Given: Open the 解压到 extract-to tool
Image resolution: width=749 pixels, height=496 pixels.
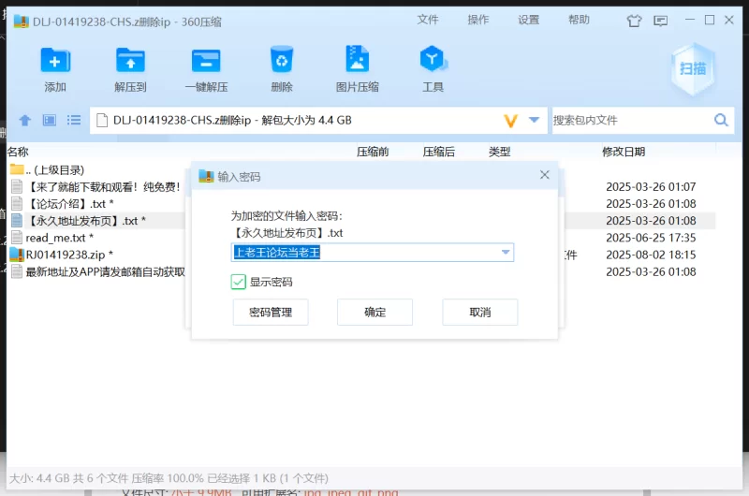Looking at the screenshot, I should point(130,60).
